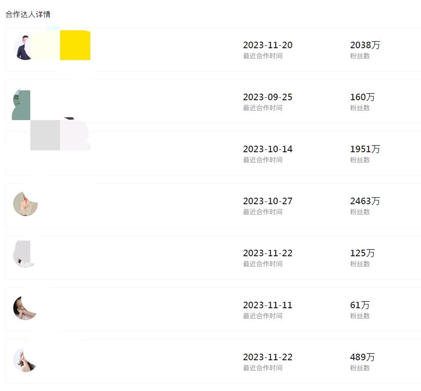Image resolution: width=421 pixels, height=391 pixels.
Task: Click the 125万 follower count
Action: [362, 253]
